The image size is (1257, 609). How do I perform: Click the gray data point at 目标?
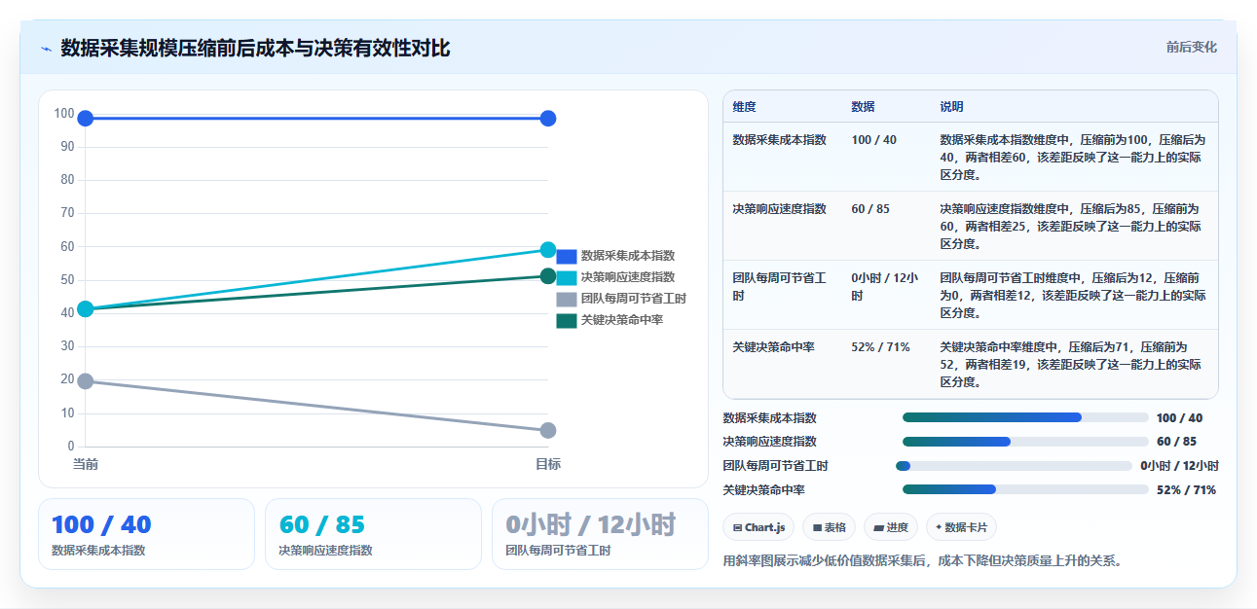click(x=548, y=430)
